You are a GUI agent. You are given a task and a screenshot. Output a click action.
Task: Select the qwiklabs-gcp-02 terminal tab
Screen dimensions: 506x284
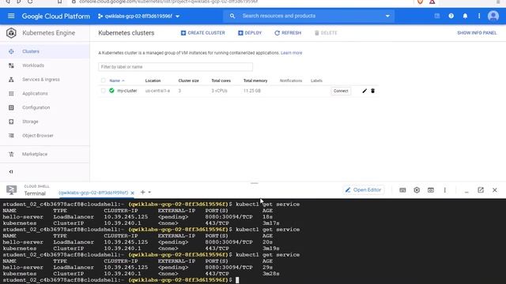(93, 192)
